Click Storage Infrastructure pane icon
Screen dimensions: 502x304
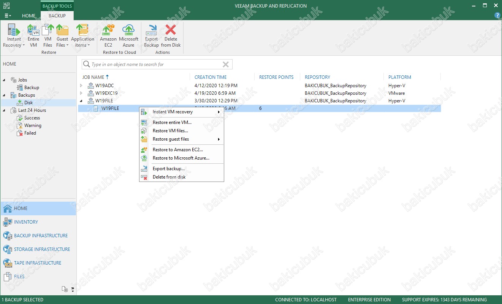pyautogui.click(x=8, y=249)
